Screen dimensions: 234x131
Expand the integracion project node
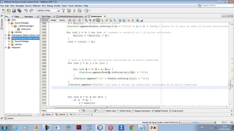[x=6, y=48]
